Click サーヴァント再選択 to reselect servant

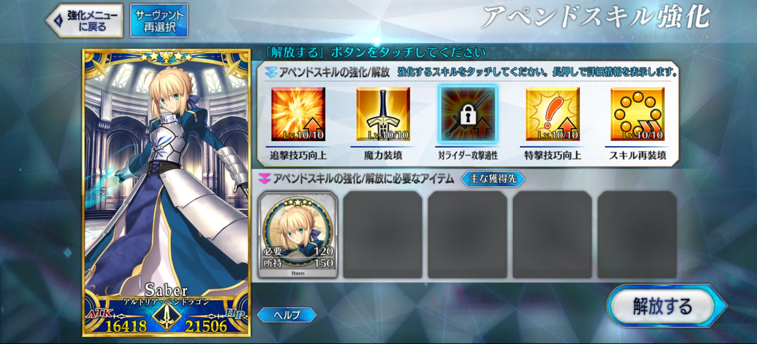click(159, 21)
